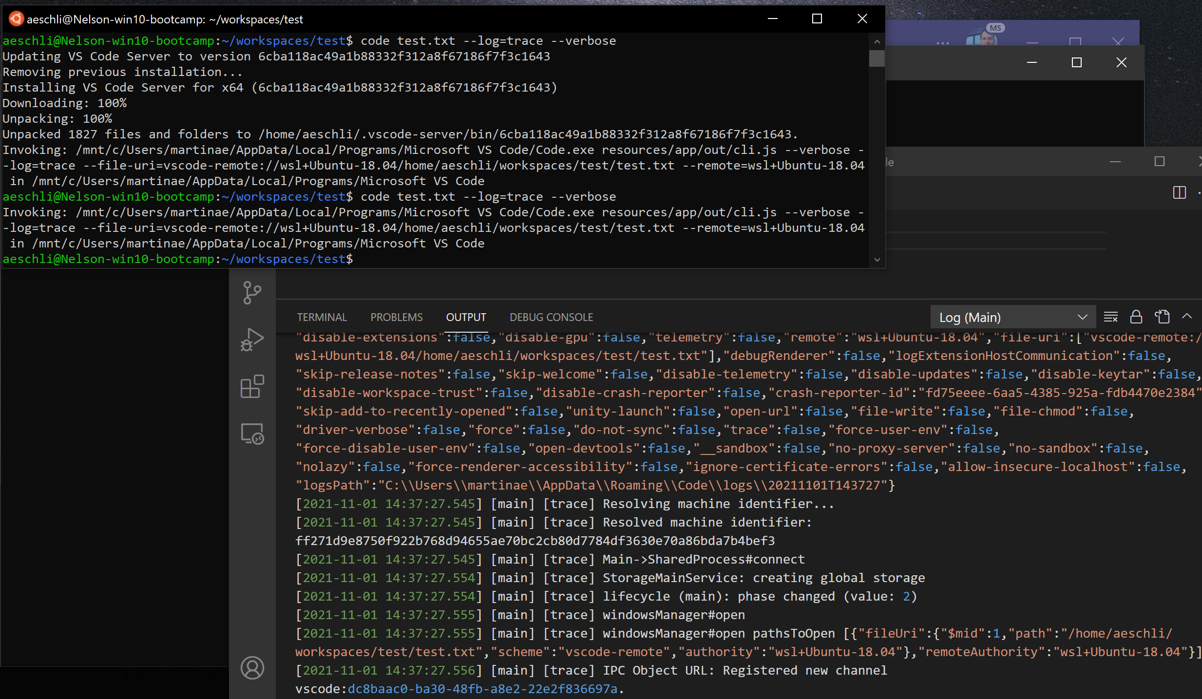Open the Accounts menu in the Activity Bar

(252, 668)
